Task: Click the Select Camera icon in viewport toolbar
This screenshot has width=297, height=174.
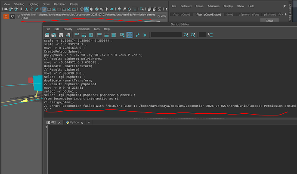Action: click(x=6, y=9)
